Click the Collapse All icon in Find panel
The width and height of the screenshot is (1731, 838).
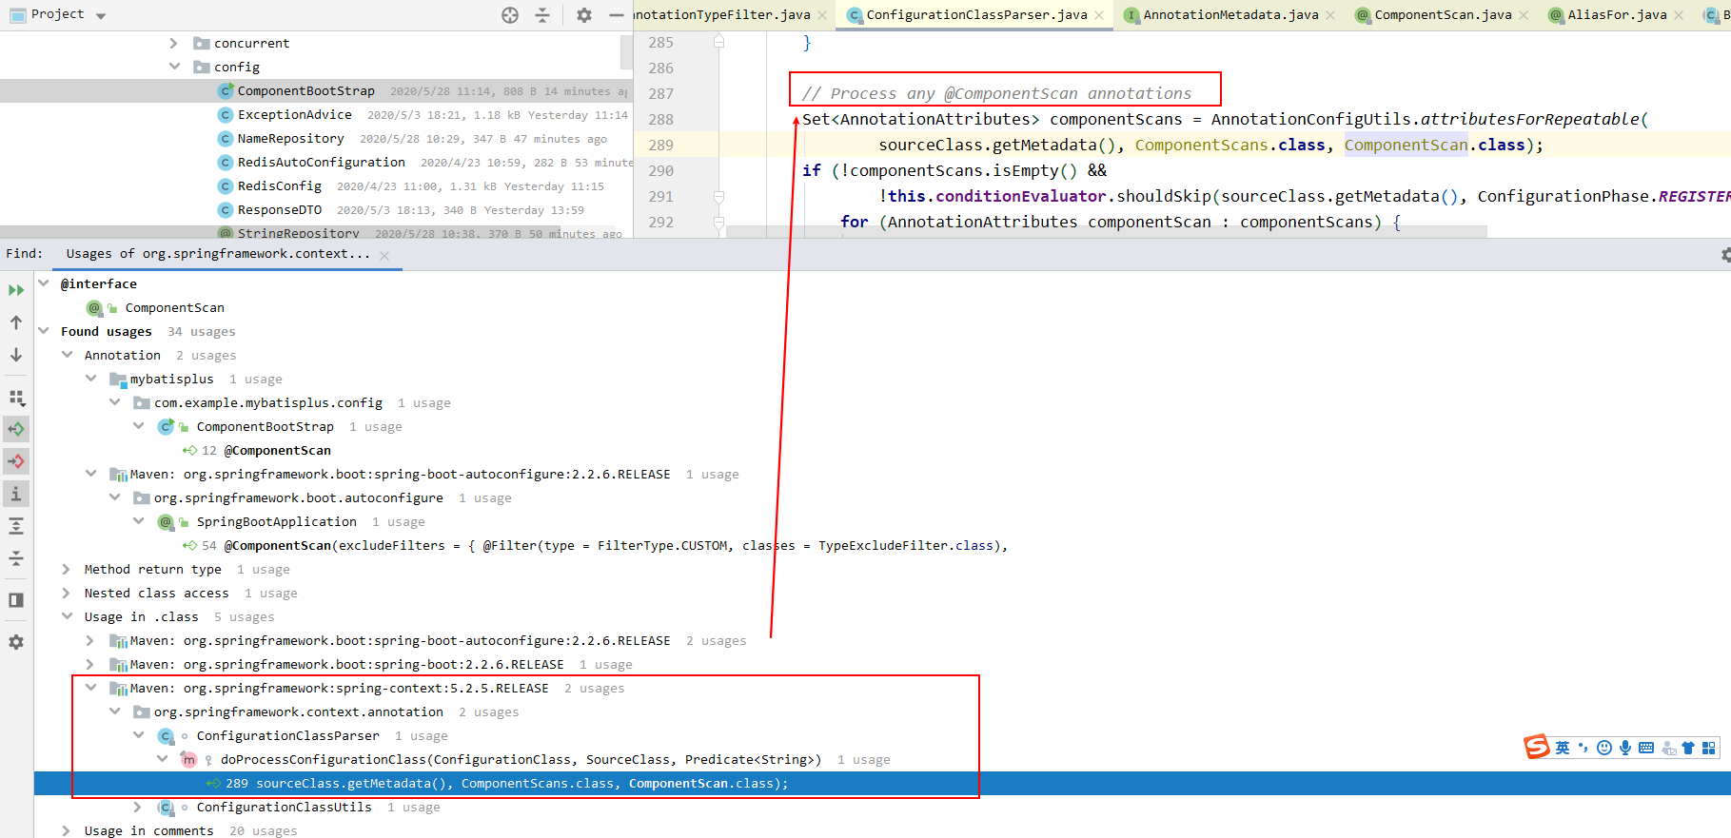pos(16,558)
